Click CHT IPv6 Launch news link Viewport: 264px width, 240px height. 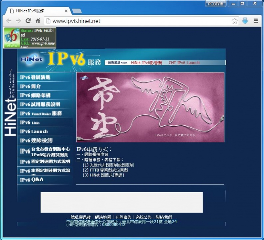tap(184, 63)
